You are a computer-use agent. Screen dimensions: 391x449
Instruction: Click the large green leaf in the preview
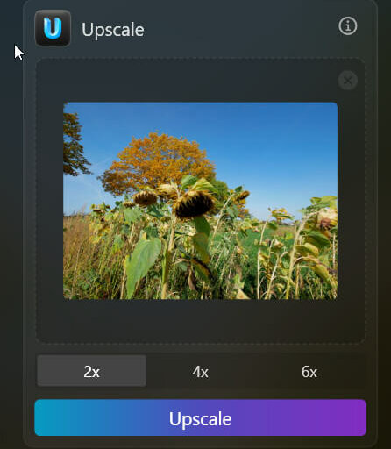click(x=142, y=261)
